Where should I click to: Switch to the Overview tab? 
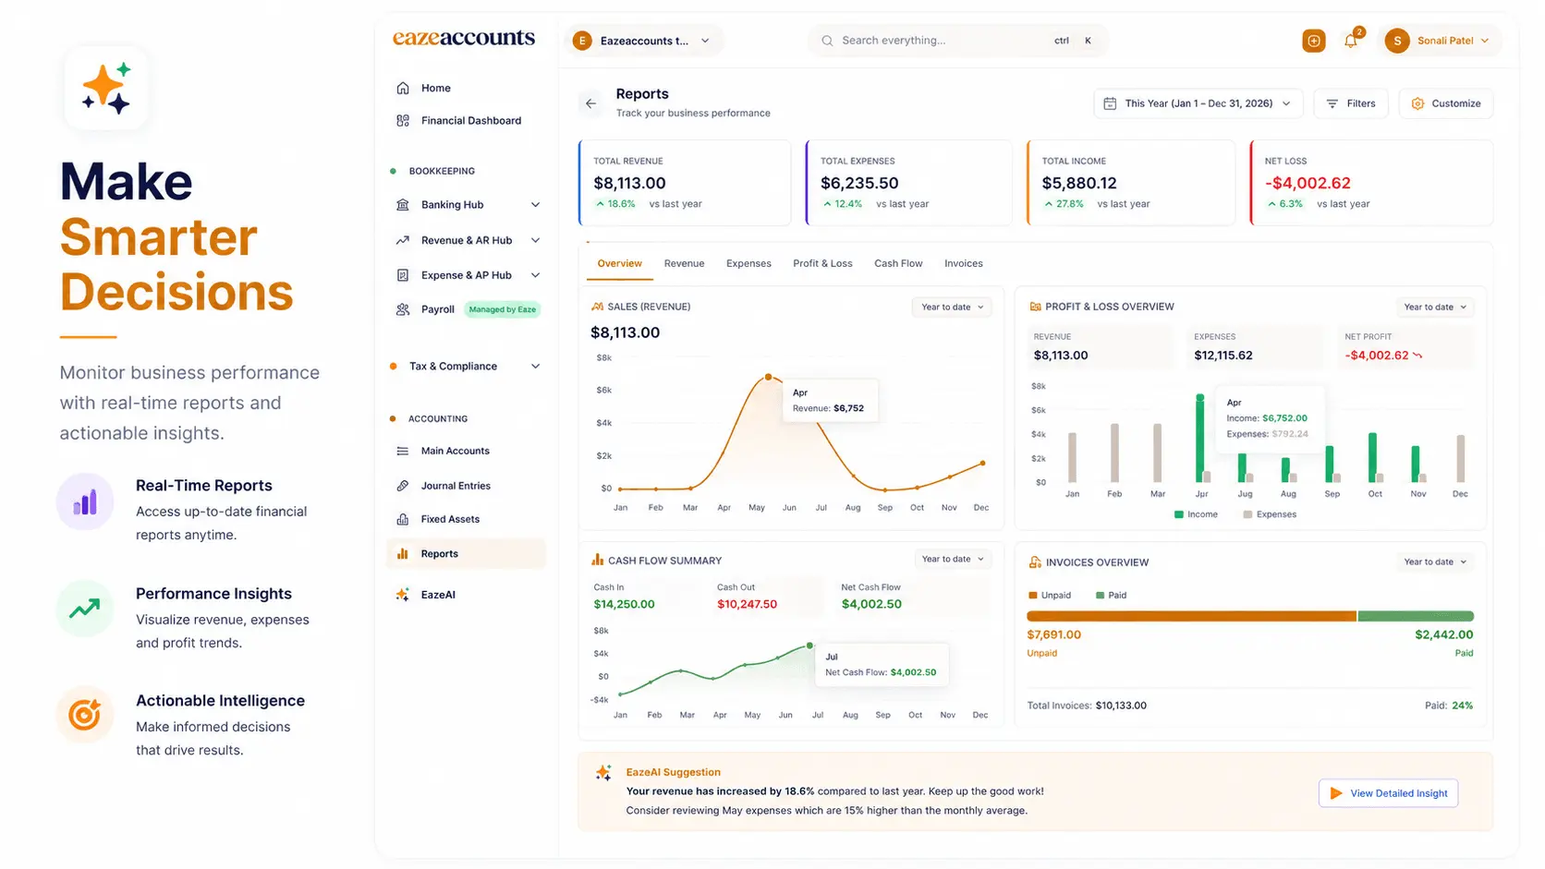(x=619, y=264)
